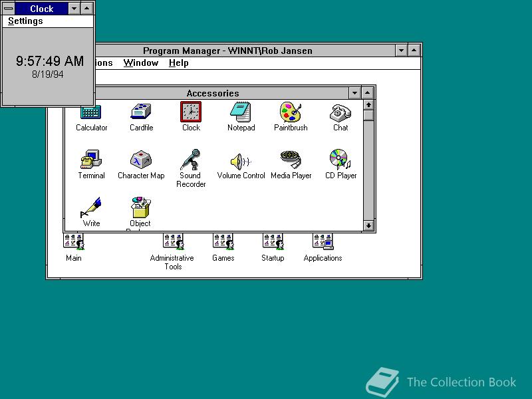Select the Applications program group icon
Viewport: 532px width, 399px height.
(323, 242)
